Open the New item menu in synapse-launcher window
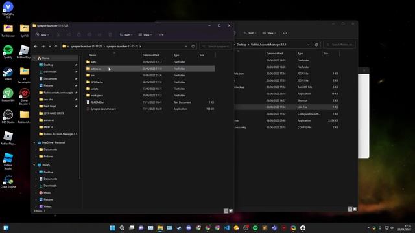 click(42, 34)
